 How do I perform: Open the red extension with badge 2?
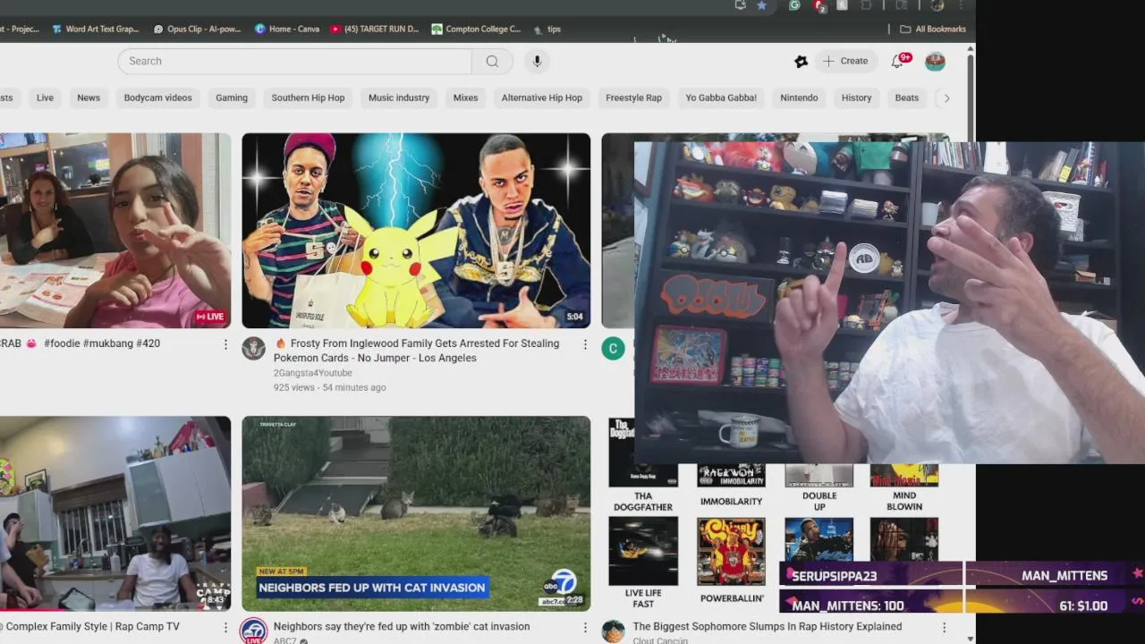(818, 5)
